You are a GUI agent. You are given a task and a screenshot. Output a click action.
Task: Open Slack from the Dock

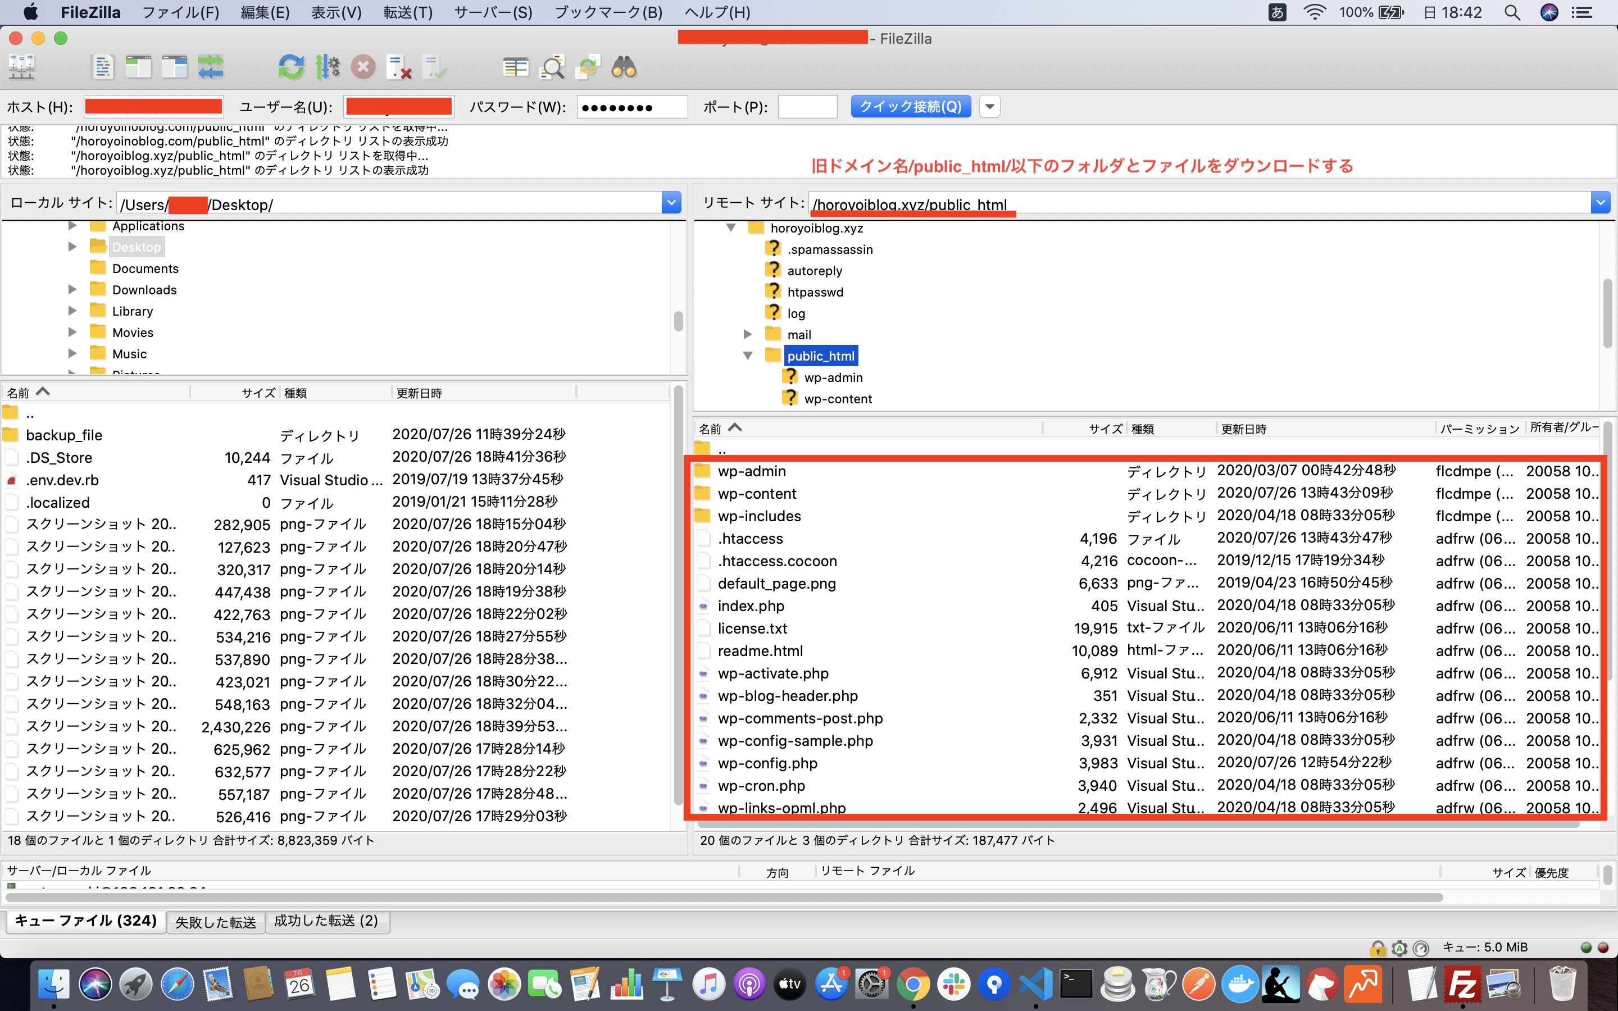pos(954,984)
